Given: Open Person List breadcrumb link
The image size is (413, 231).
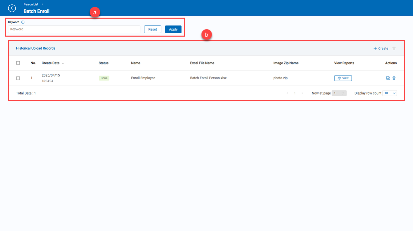Looking at the screenshot, I should pos(31,4).
